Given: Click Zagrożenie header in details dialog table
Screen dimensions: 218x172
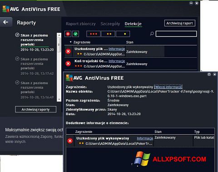Looking at the screenshot, I should [x=84, y=132].
